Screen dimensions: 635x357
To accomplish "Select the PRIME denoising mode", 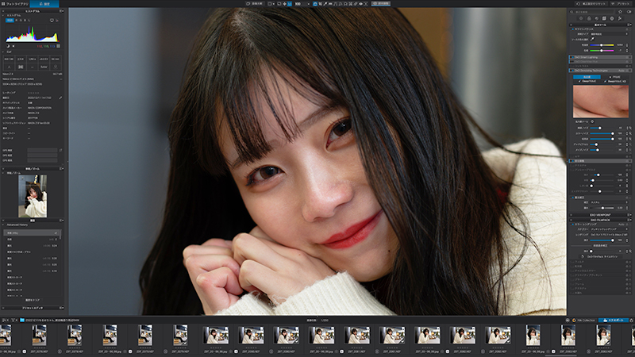I will click(614, 77).
